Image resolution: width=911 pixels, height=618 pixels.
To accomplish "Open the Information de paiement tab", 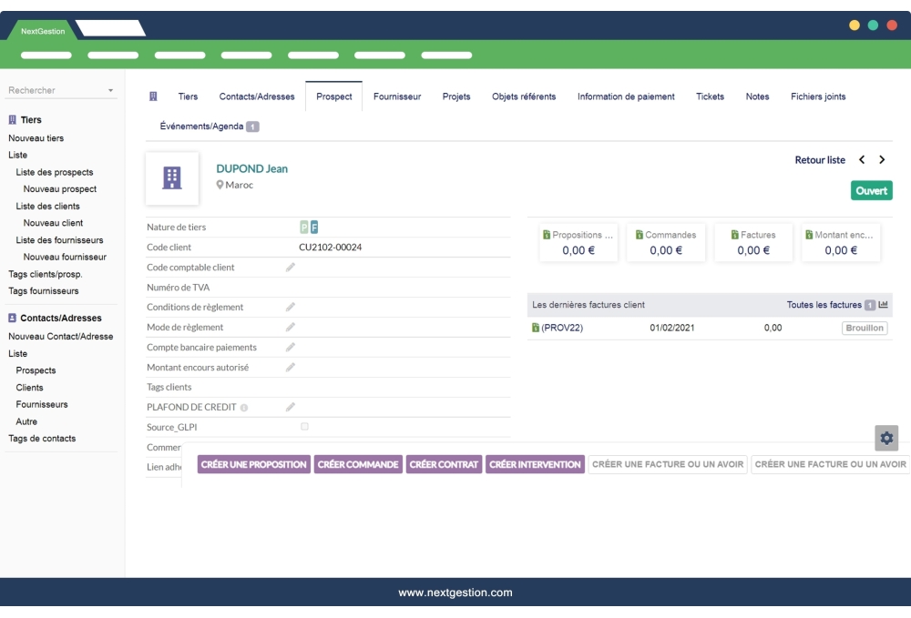I will [626, 96].
